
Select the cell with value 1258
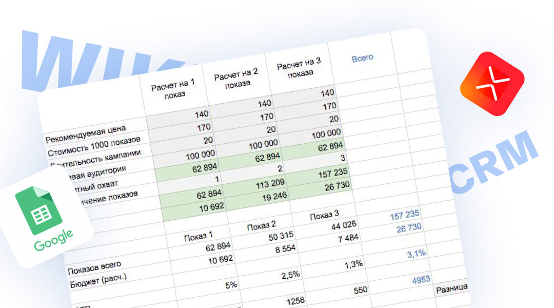[296, 300]
